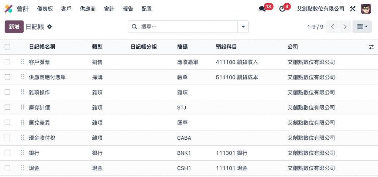Open the 艾創點數位有限公司 company switcher

pos(320,9)
